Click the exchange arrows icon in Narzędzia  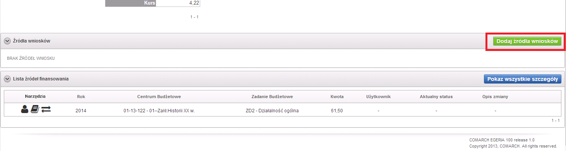(x=46, y=110)
